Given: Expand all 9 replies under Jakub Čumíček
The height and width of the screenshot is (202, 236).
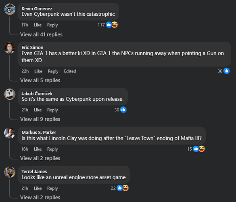Looking at the screenshot, I should coord(40,119).
